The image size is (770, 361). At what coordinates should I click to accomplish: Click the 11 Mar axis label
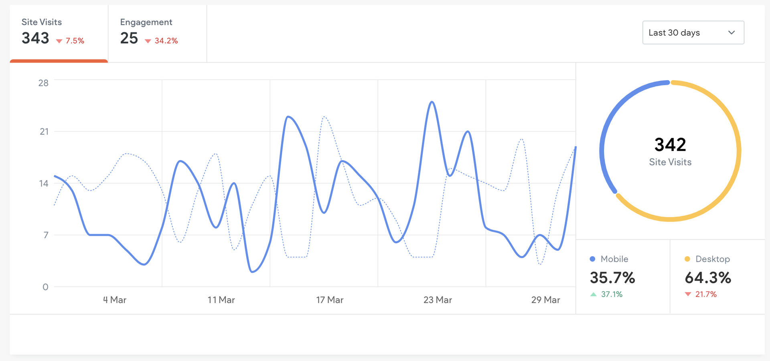221,300
